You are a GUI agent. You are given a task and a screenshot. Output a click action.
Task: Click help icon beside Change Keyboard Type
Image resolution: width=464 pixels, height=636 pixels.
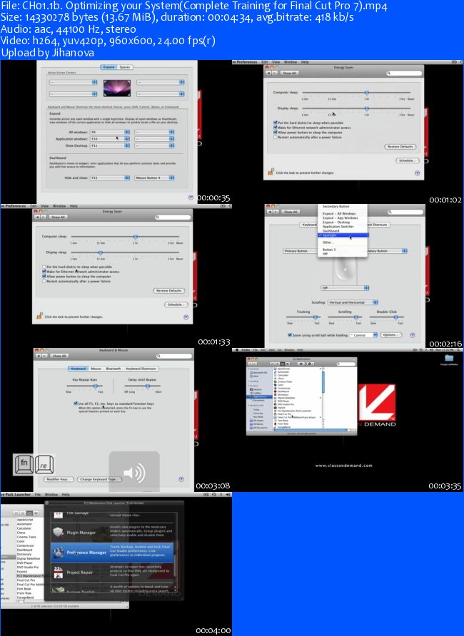(181, 479)
